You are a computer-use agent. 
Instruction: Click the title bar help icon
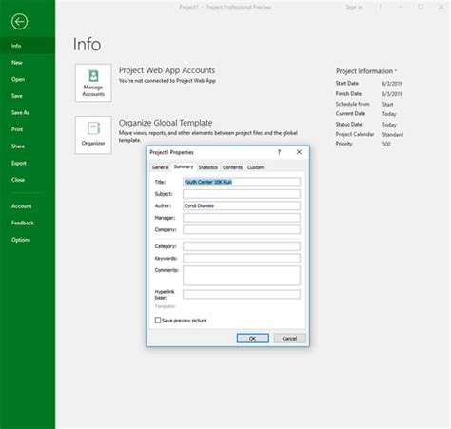381,7
